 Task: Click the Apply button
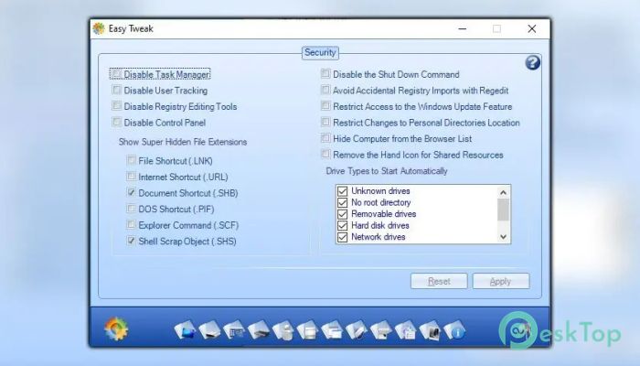501,281
